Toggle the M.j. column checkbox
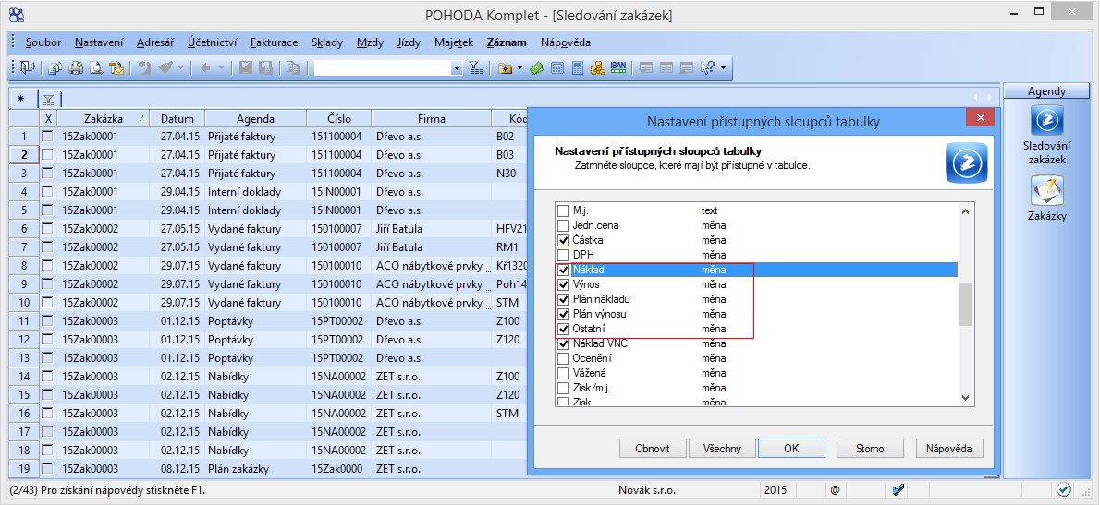This screenshot has width=1100, height=505. pyautogui.click(x=563, y=210)
